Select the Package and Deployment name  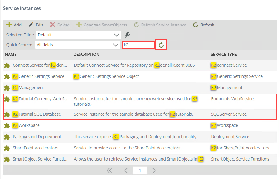[x=37, y=137]
